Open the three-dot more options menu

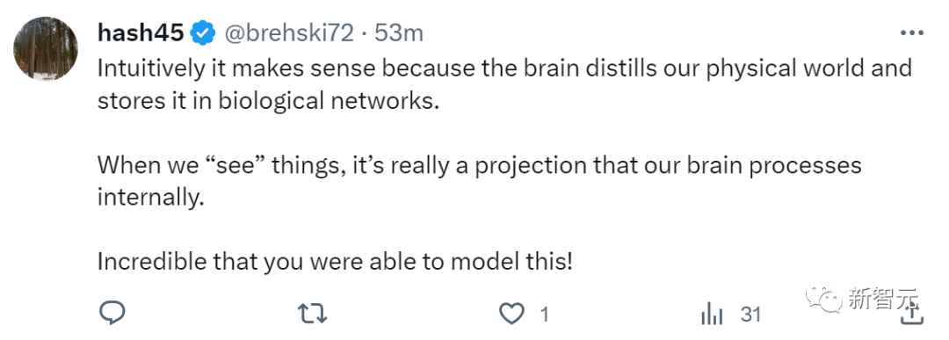point(912,33)
